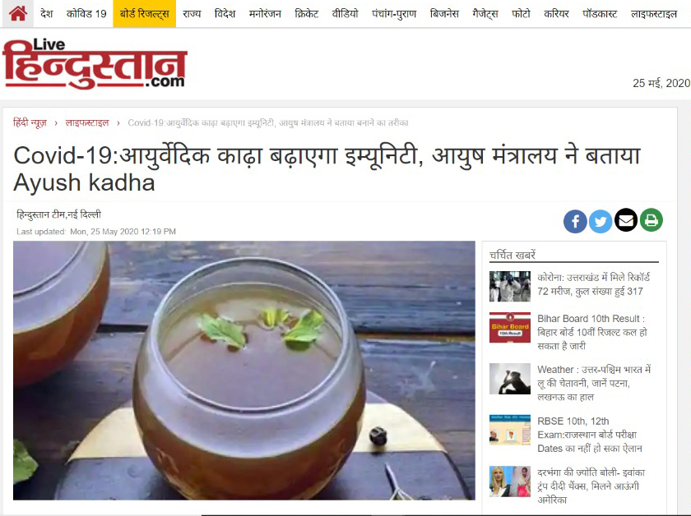Open the लाइफस्टाइल menu item in navbar
This screenshot has height=516, width=691.
pos(654,14)
